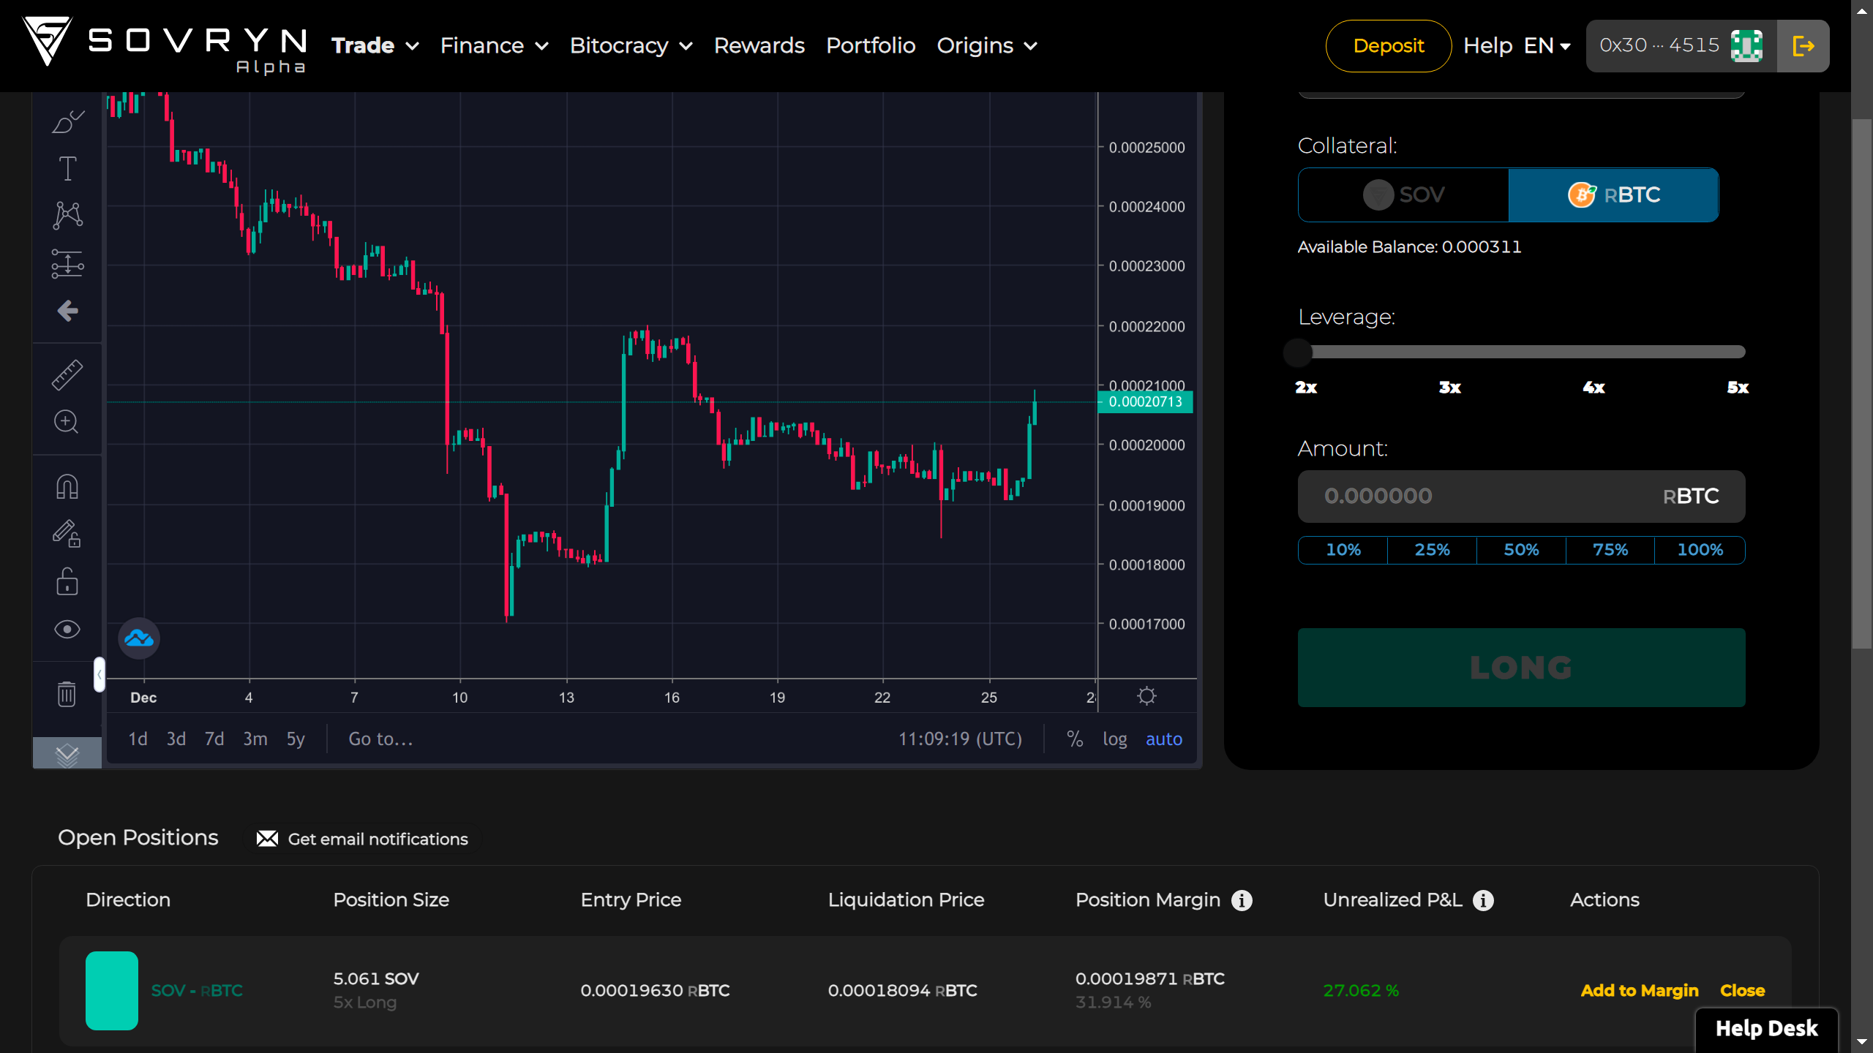This screenshot has height=1053, width=1873.
Task: Set chart range to 5y
Action: (296, 739)
